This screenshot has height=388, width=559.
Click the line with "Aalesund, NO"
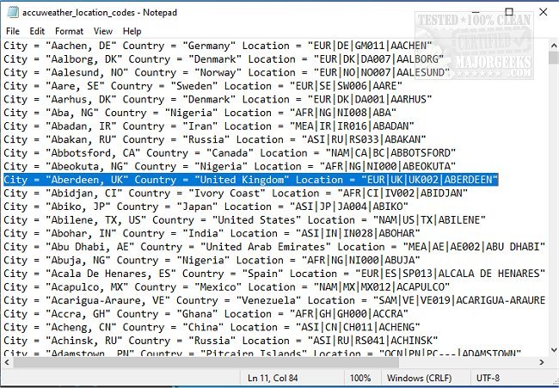tap(227, 73)
